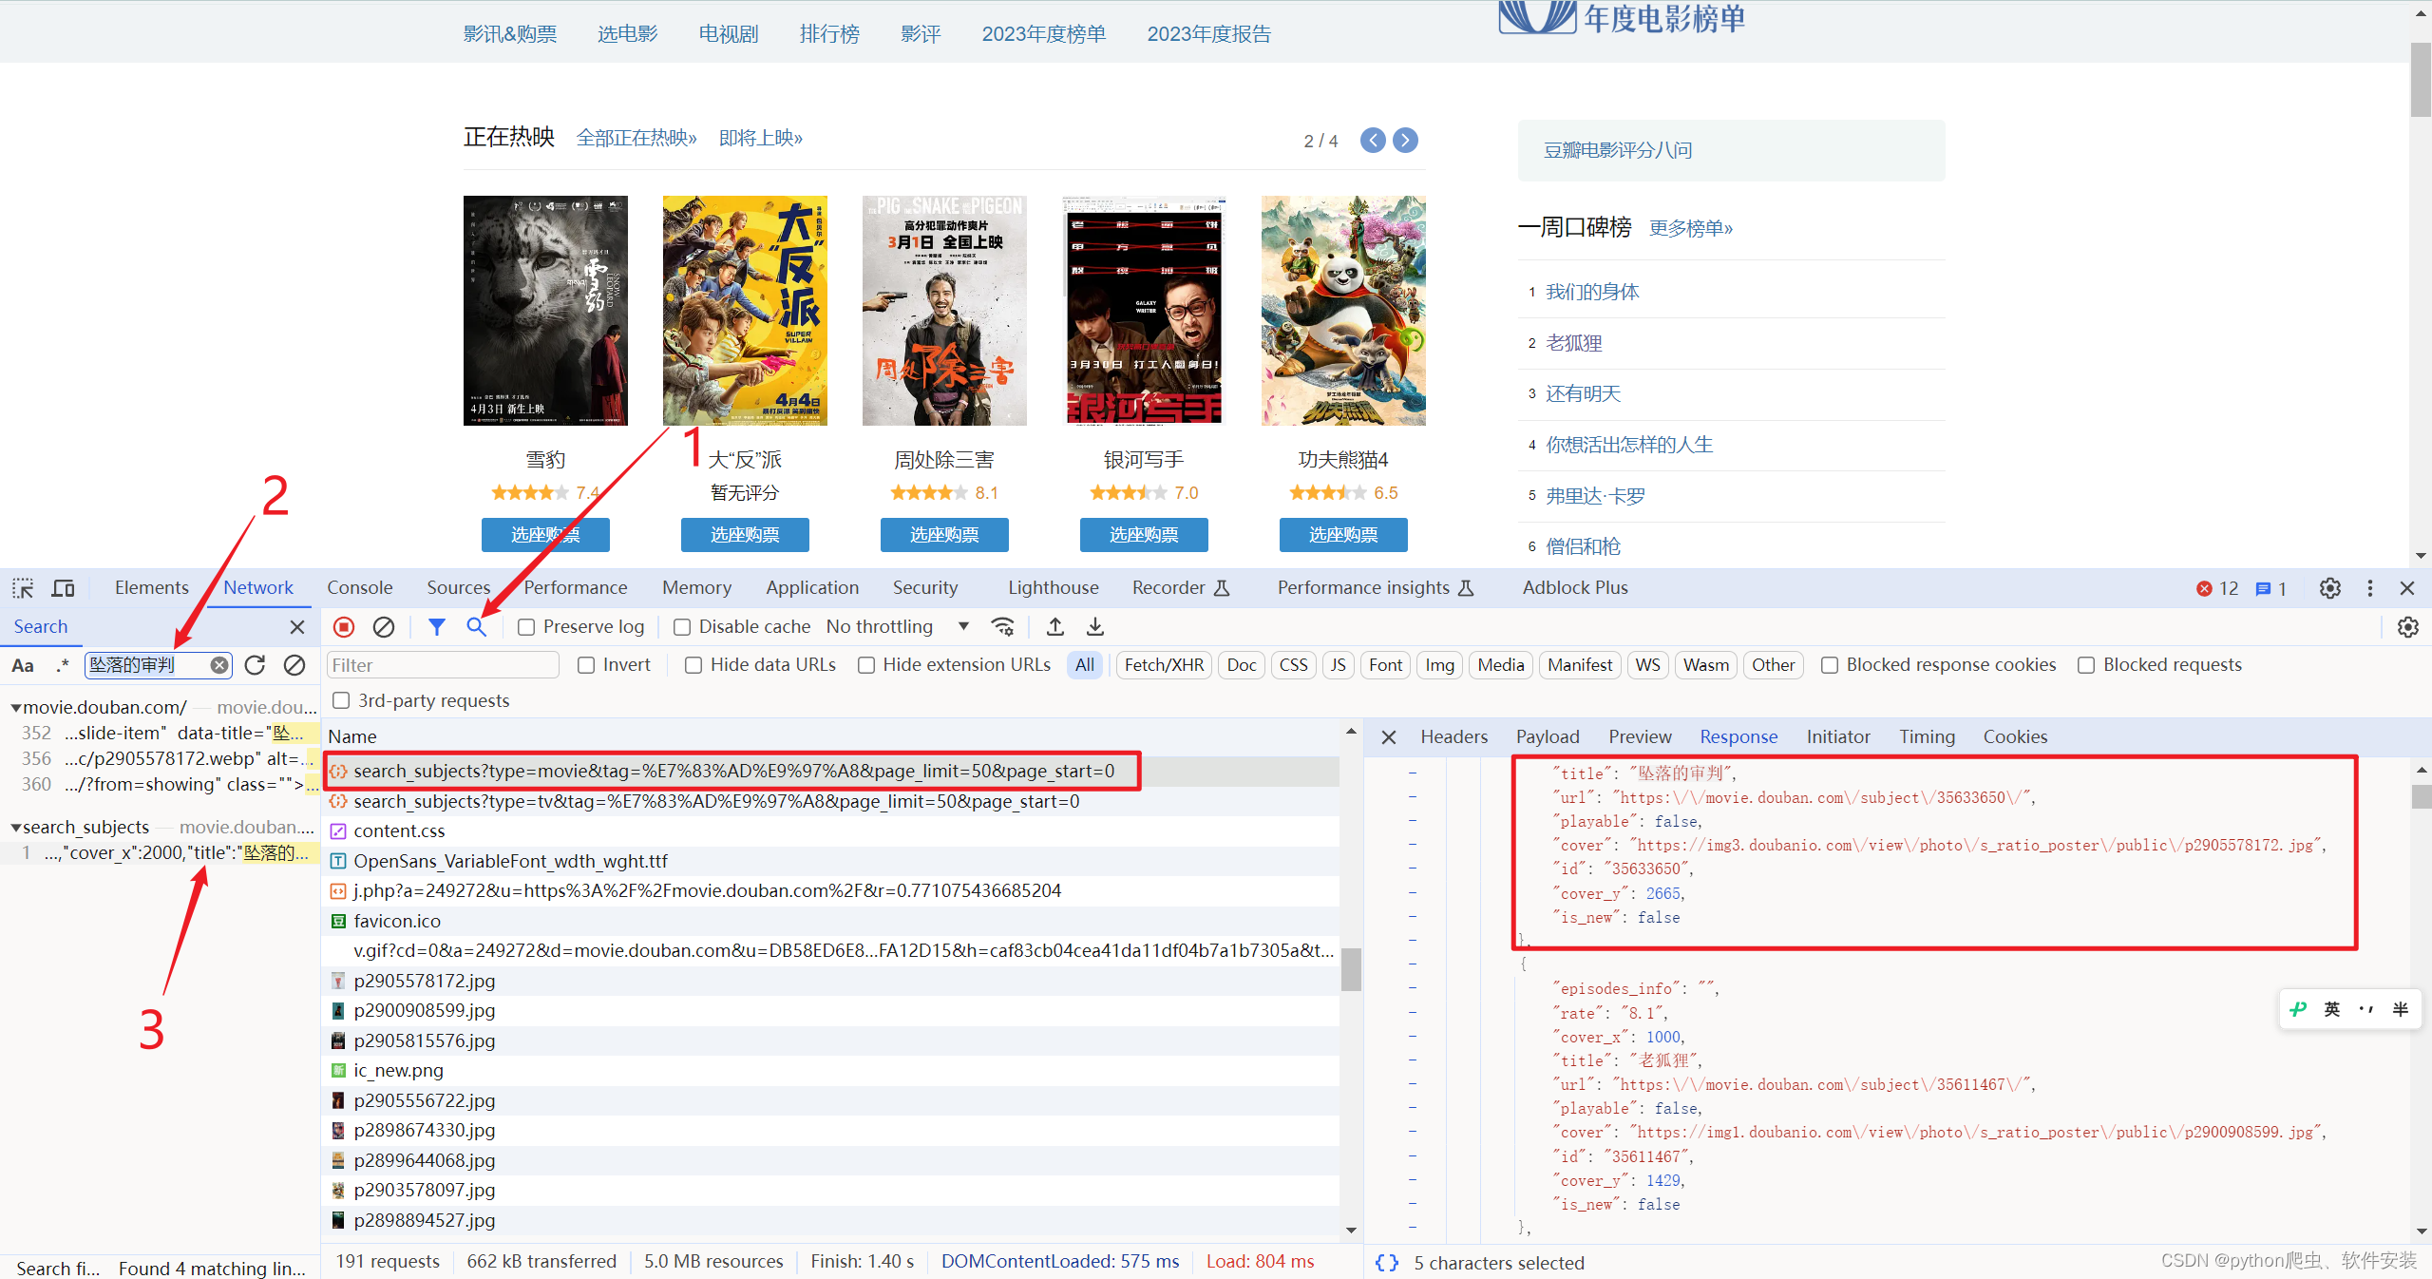
Task: Stop recording network log
Action: click(344, 627)
